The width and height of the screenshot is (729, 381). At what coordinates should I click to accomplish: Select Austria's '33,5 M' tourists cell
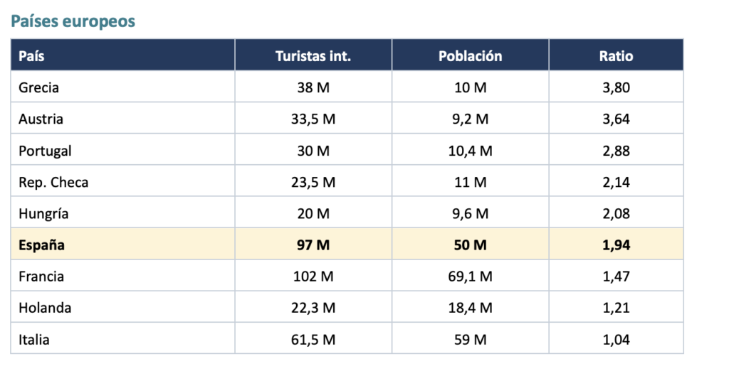[313, 118]
